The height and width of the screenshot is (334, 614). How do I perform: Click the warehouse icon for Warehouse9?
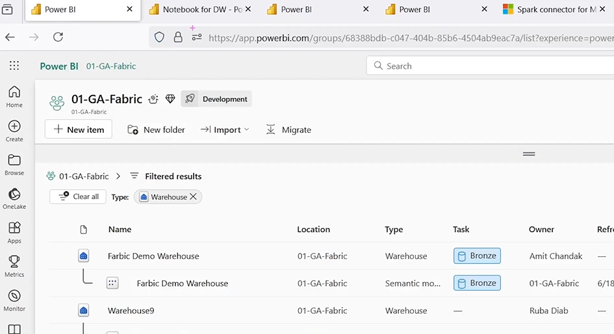point(83,311)
